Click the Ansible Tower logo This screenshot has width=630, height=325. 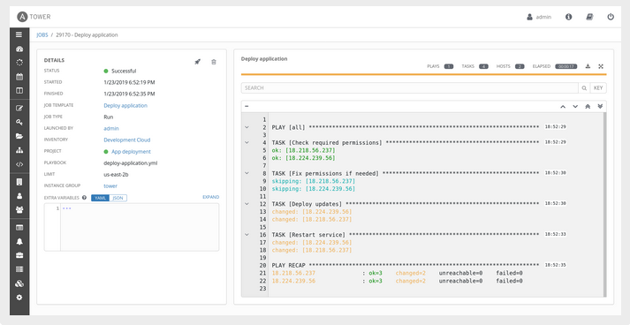34,17
